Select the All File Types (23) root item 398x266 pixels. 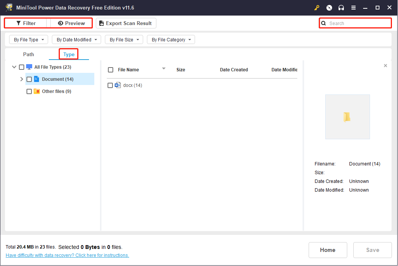[53, 67]
